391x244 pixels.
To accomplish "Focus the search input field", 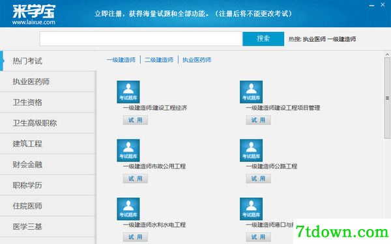I will (x=141, y=38).
